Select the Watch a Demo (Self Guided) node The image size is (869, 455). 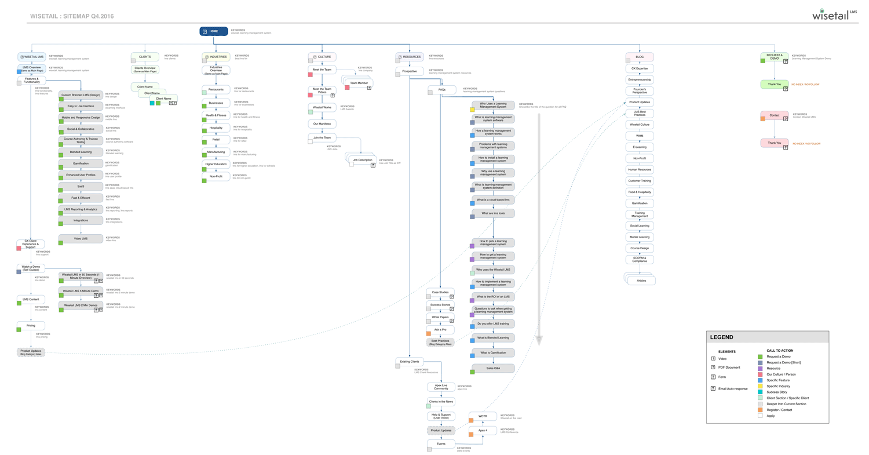[x=31, y=268]
